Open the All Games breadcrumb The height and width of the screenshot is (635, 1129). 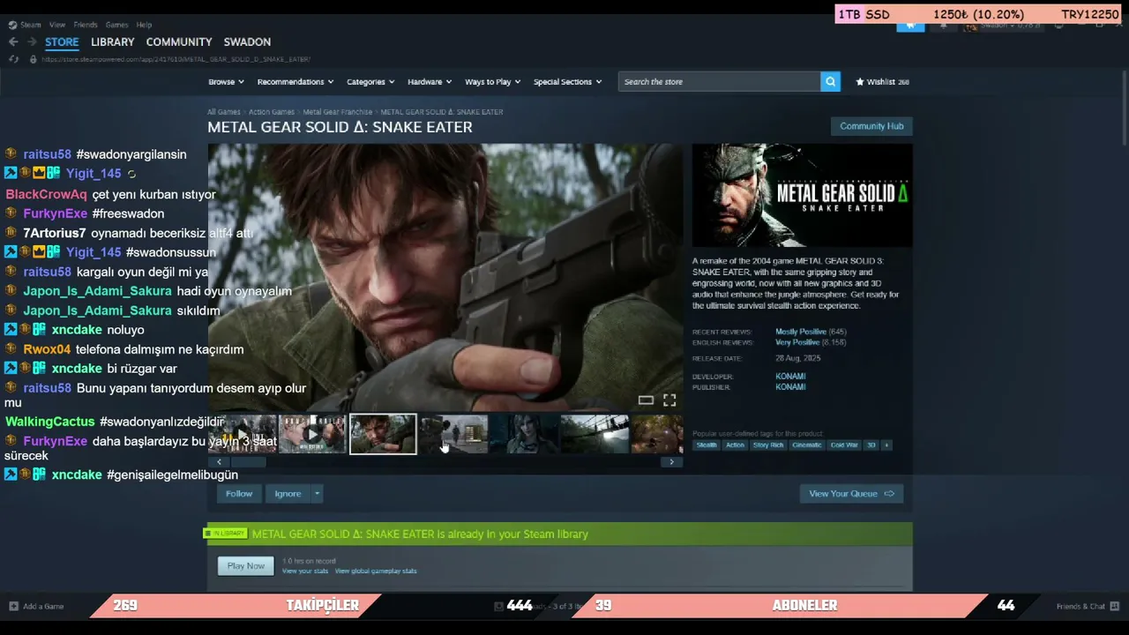pos(224,112)
